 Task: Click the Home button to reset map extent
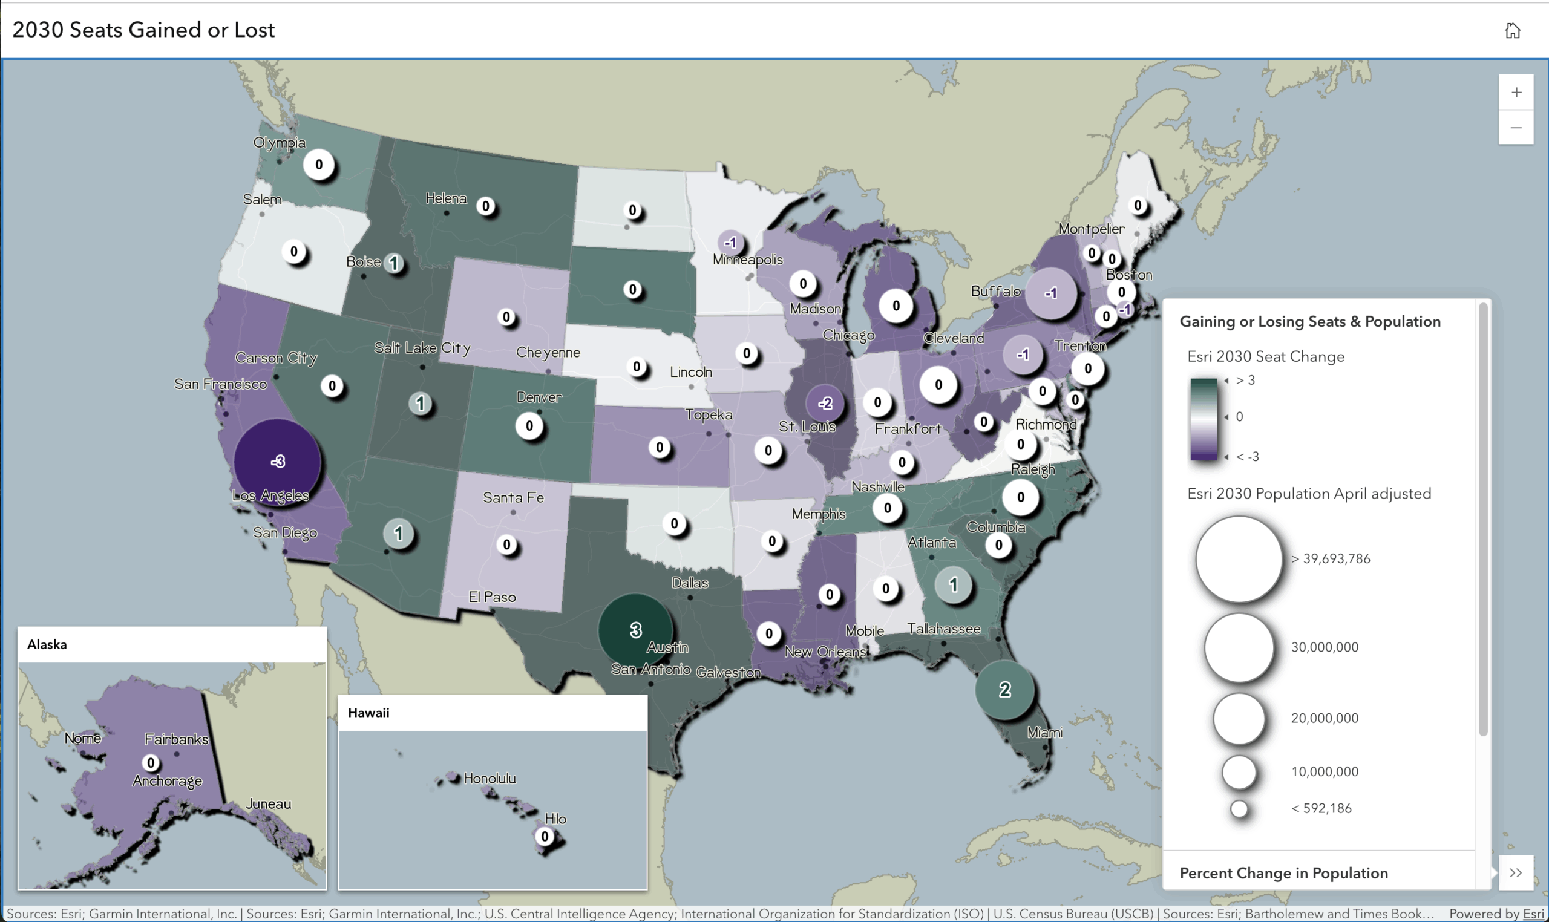click(1514, 29)
